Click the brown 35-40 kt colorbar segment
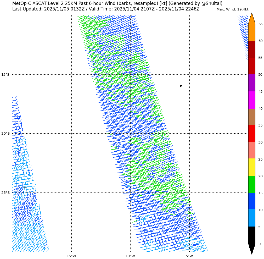The height and width of the screenshot is (259, 264). [251, 117]
